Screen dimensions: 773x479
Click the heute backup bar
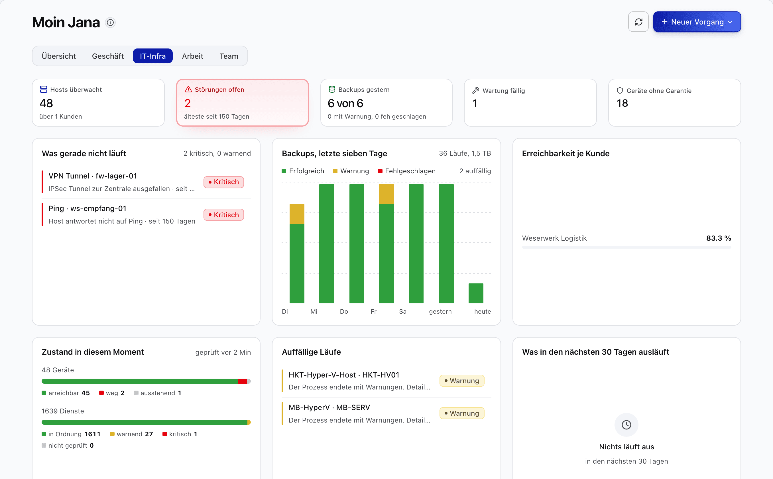(476, 293)
